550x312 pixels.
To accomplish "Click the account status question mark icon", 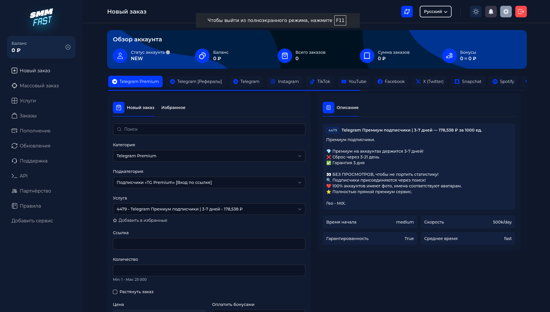I will click(168, 52).
